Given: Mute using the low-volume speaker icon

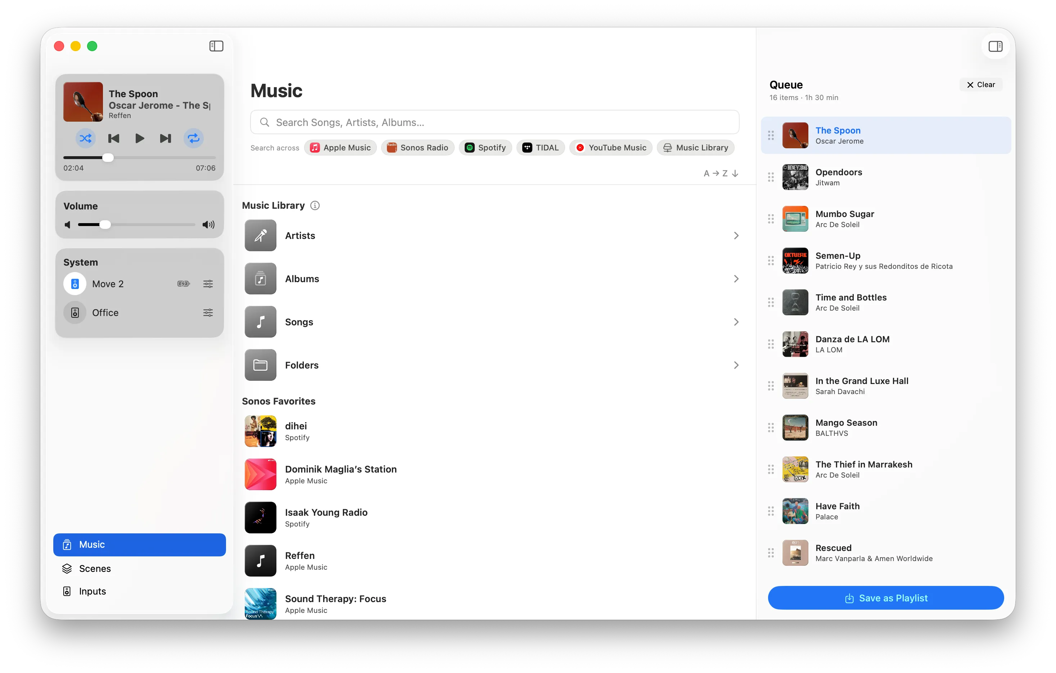Looking at the screenshot, I should (68, 225).
